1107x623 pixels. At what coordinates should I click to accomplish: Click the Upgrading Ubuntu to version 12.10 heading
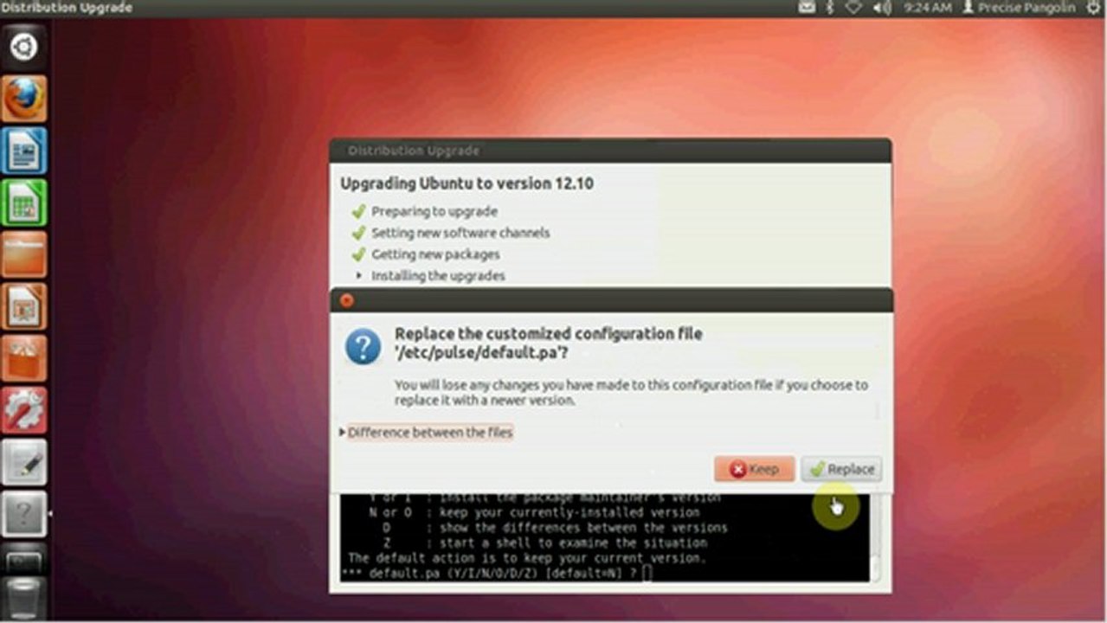click(467, 183)
